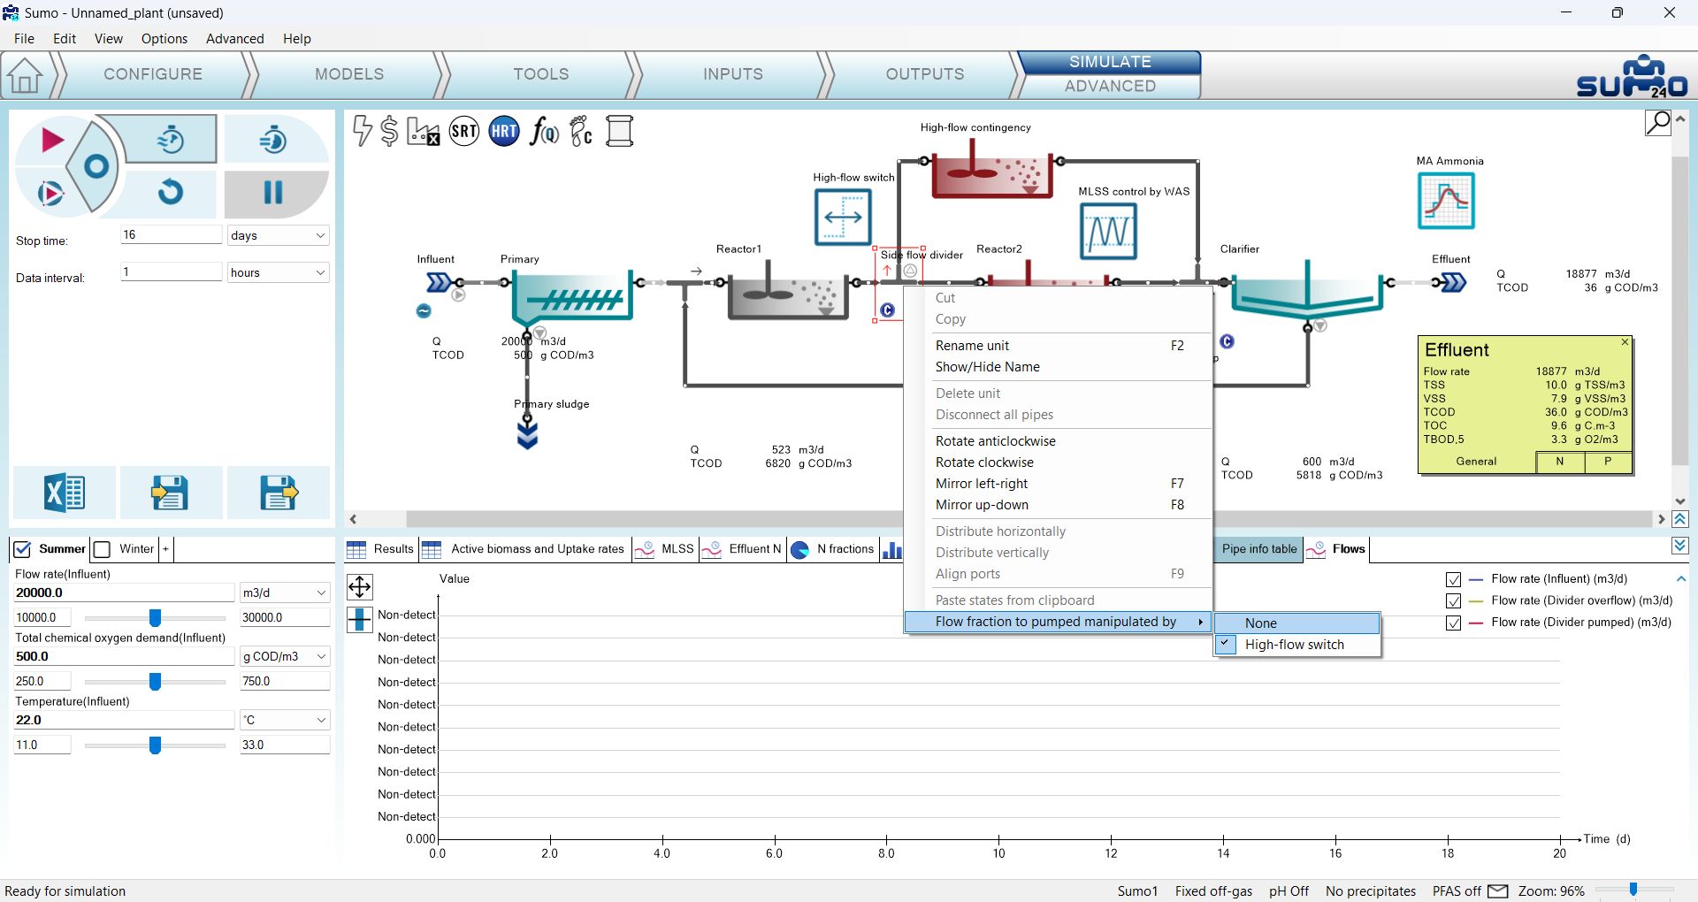Screen dimensions: 1698x902
Task: Click the save disk with incoming arrow
Action: click(170, 493)
